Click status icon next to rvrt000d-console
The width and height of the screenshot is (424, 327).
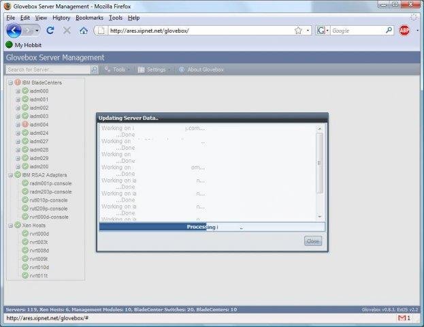point(25,217)
